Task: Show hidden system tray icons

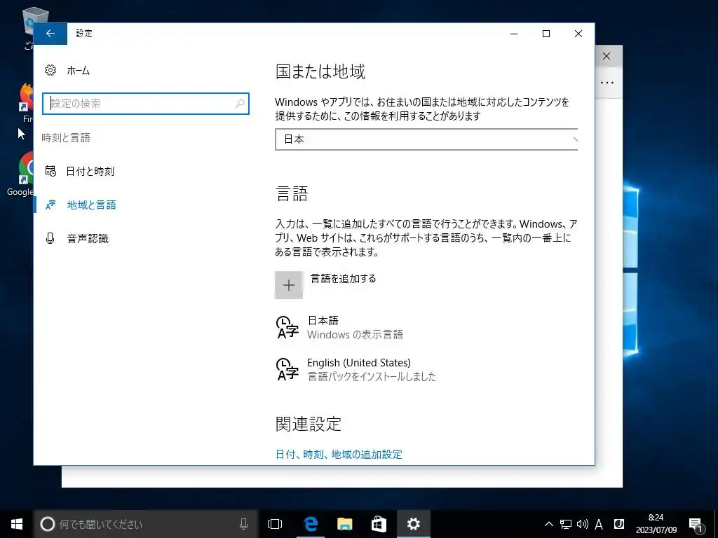Action: pos(548,524)
